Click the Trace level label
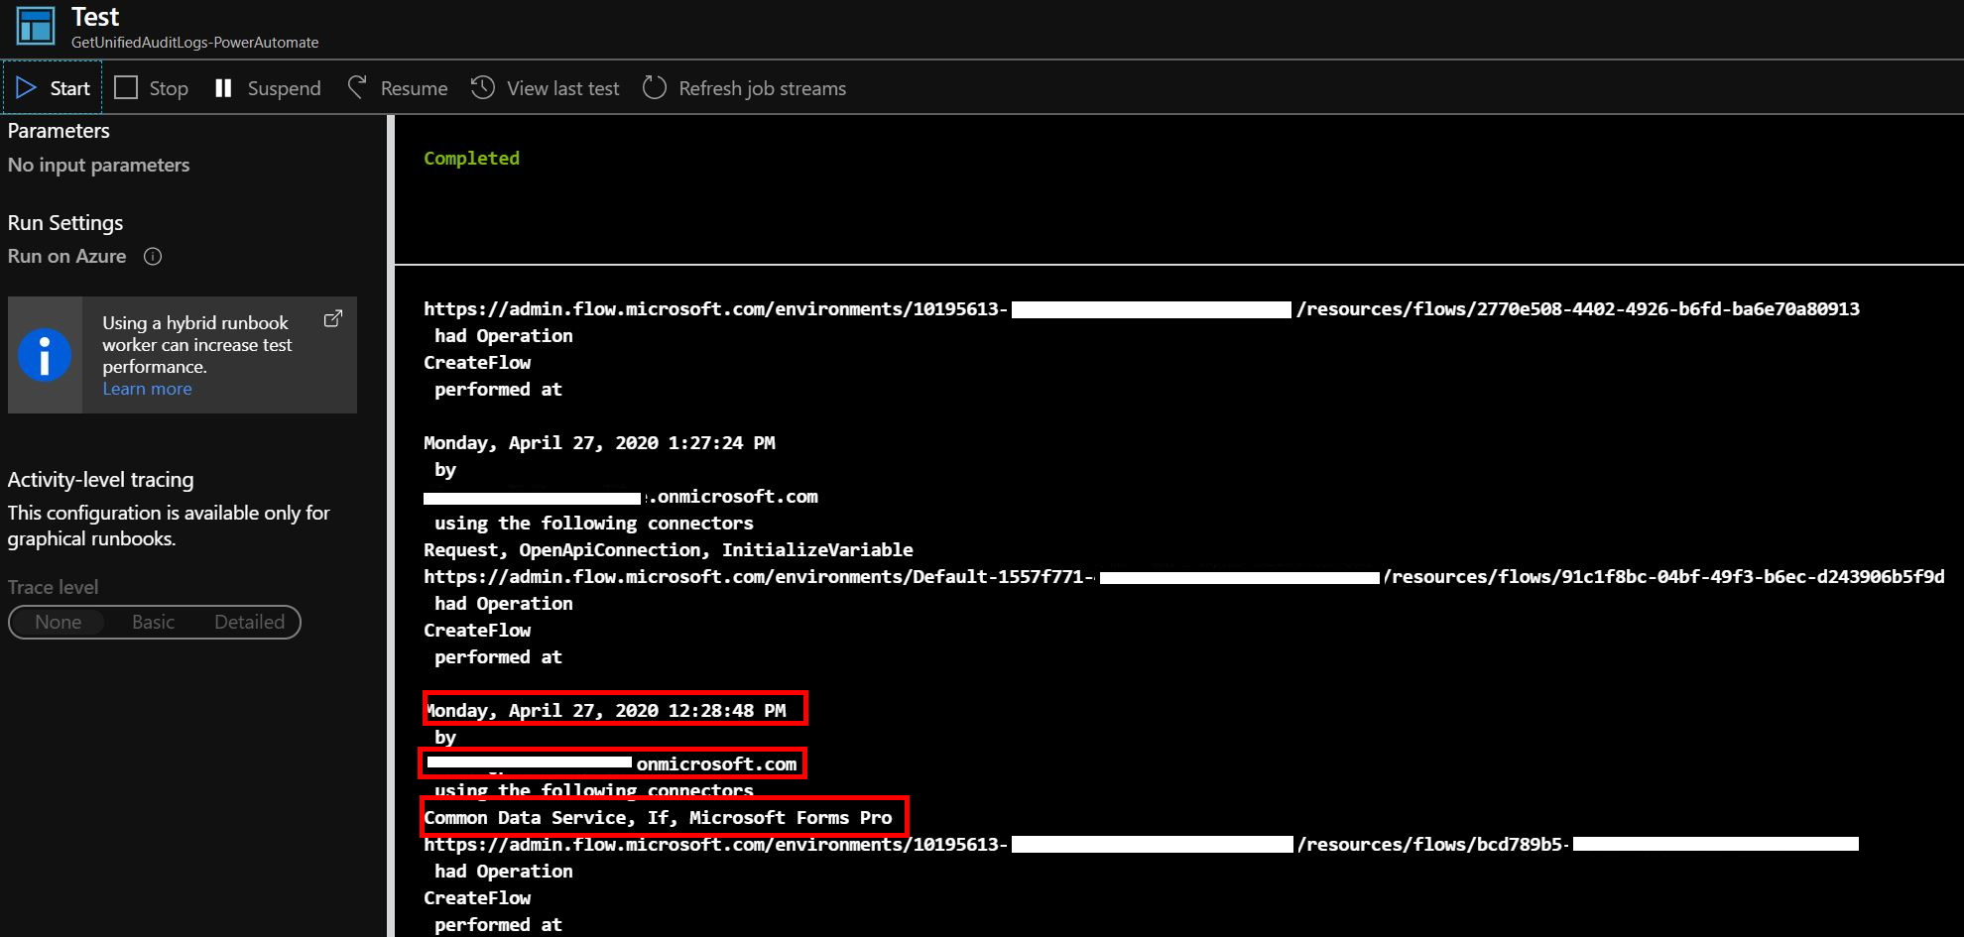 54,587
